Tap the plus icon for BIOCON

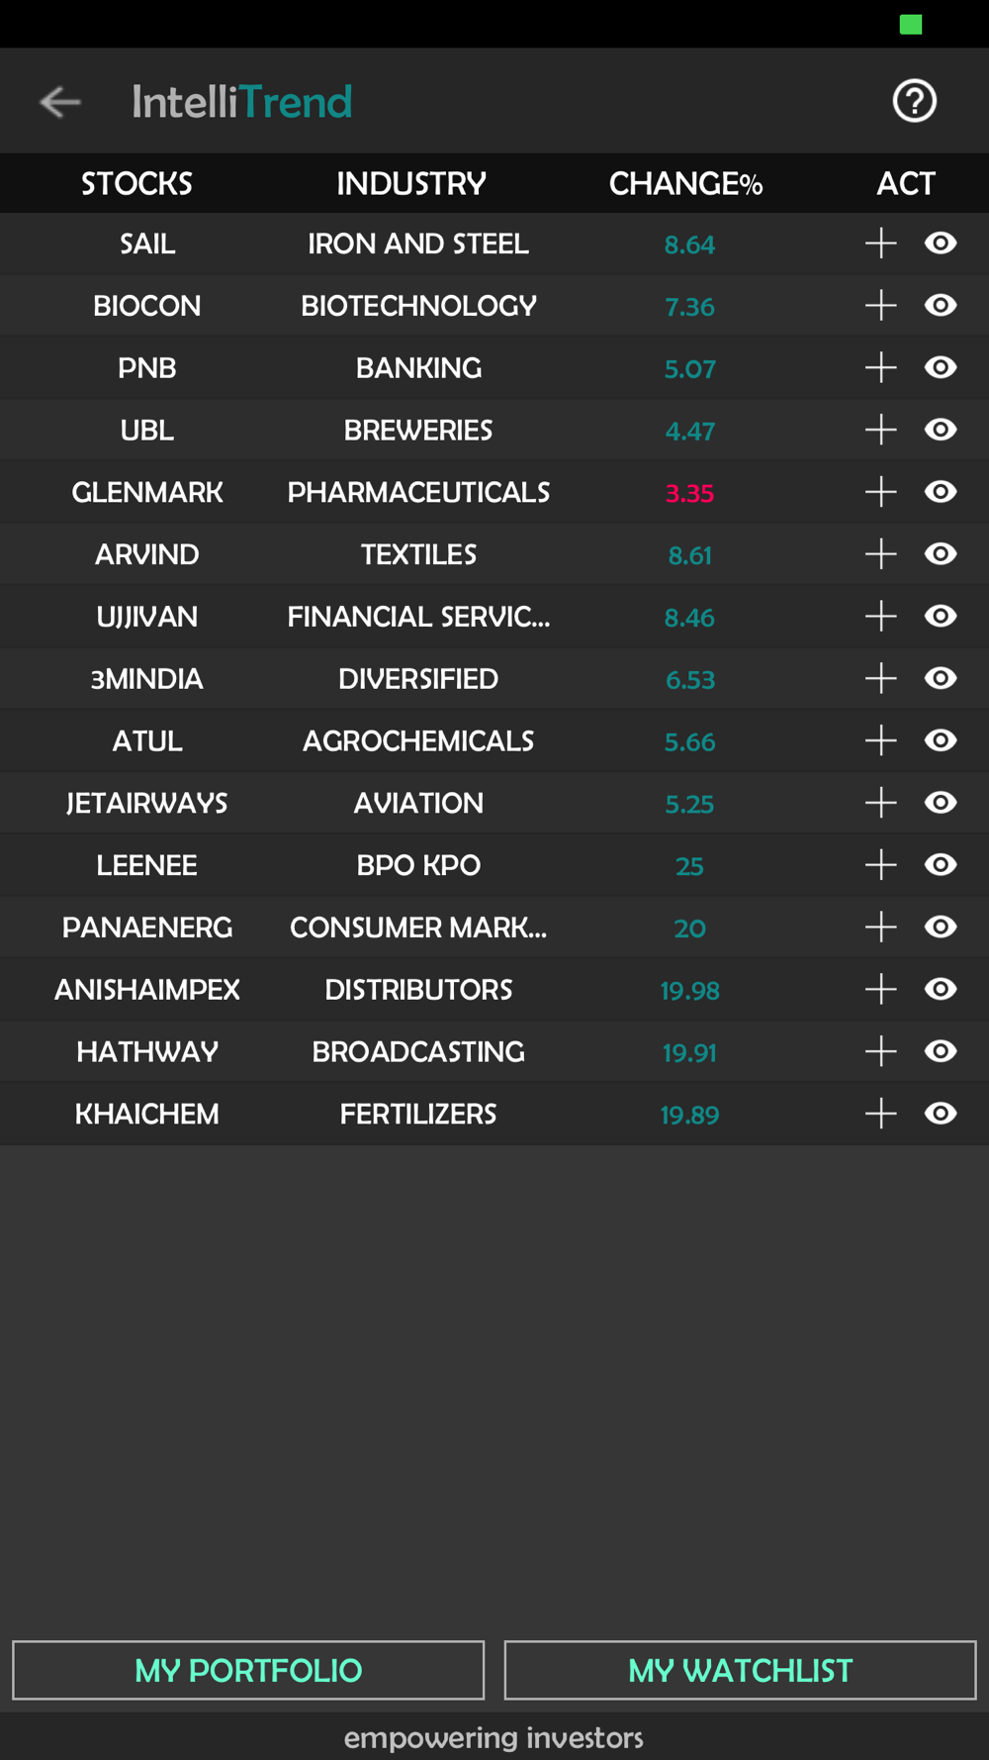pyautogui.click(x=880, y=306)
